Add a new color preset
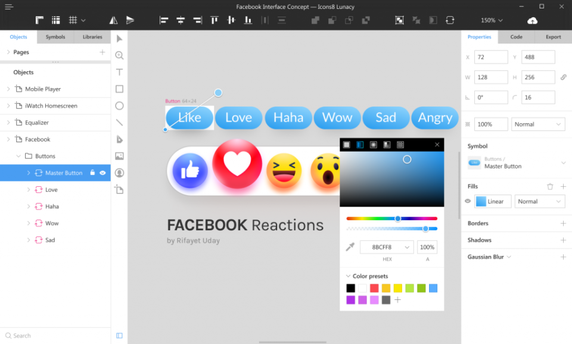This screenshot has width=572, height=344. [398, 300]
